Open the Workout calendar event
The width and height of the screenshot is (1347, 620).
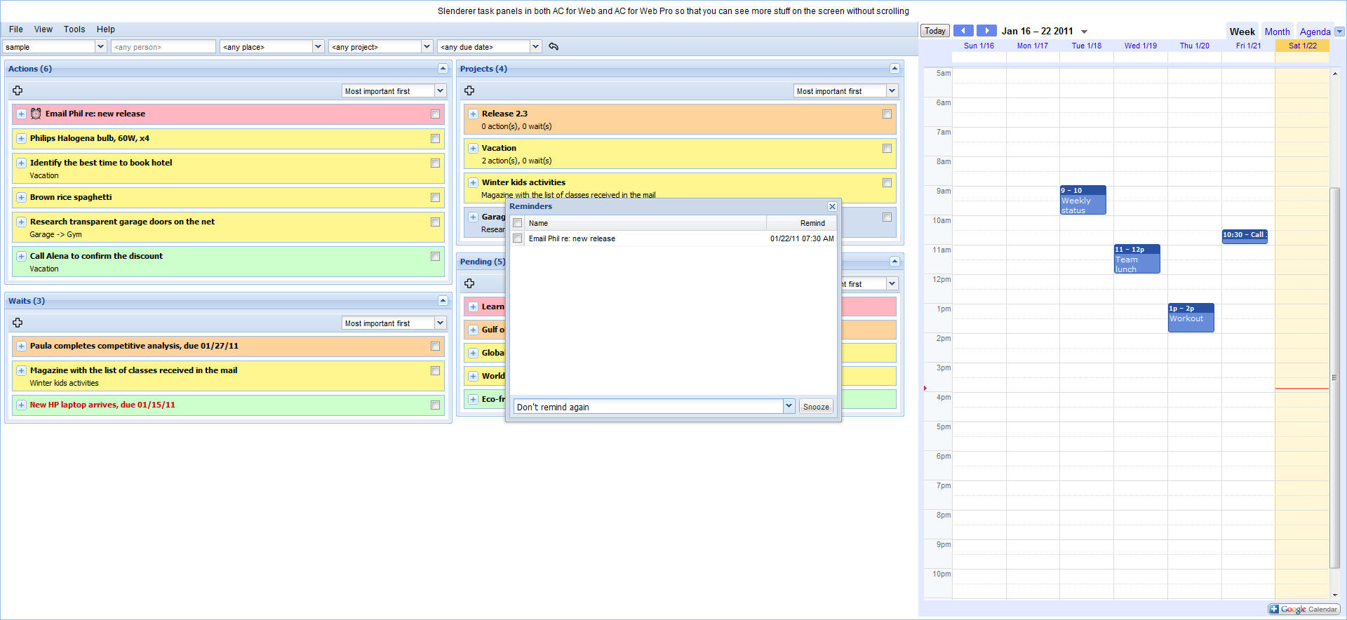pos(1191,318)
